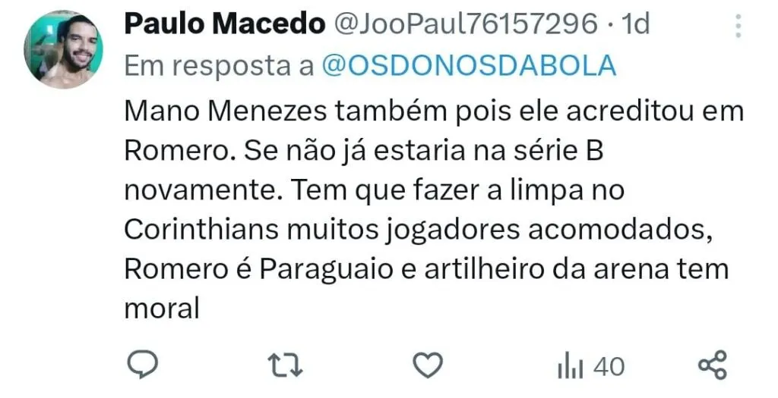Image resolution: width=778 pixels, height=398 pixels.
Task: Click the Paulo Macedo display name
Action: point(224,24)
